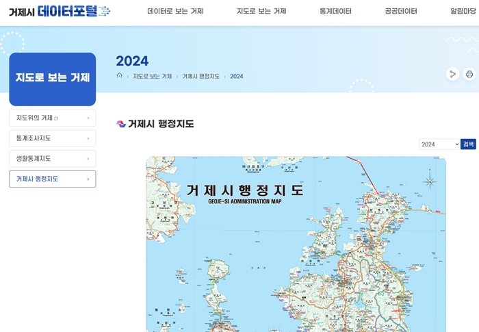This screenshot has width=479, height=332.
Task: Click the home icon in breadcrumb
Action: coord(120,76)
